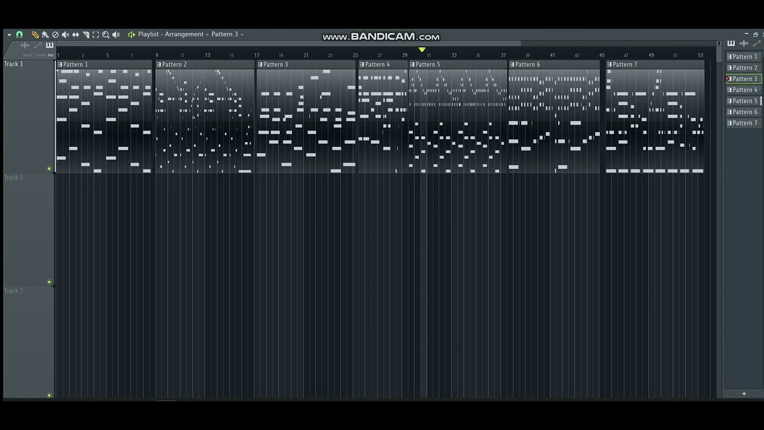Screen dimensions: 764x430
Task: Mute Track 1 with its green dot
Action: [x=49, y=168]
